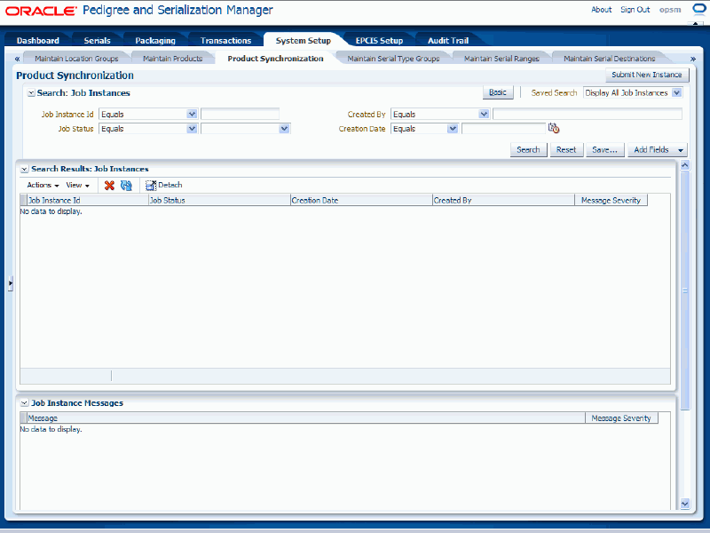Click the Created By input field
Image resolution: width=710 pixels, height=533 pixels.
click(x=588, y=115)
